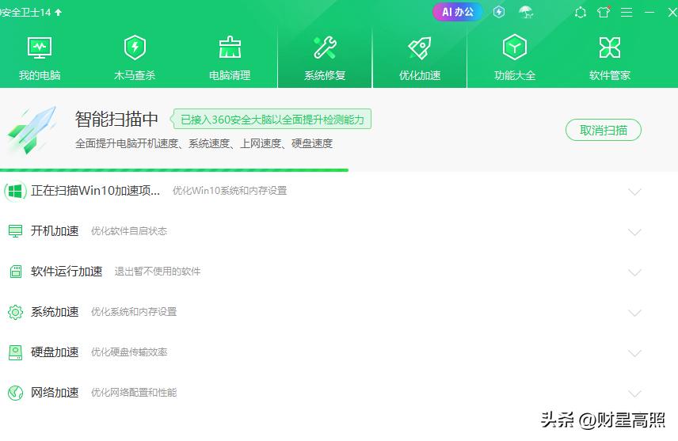Open the skin (shirt) icon
The image size is (678, 441).
pos(604,12)
